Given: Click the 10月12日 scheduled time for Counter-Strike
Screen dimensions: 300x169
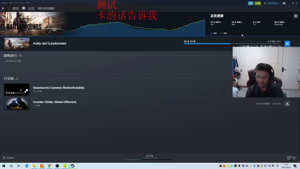Looking at the screenshot, I should point(268,104).
